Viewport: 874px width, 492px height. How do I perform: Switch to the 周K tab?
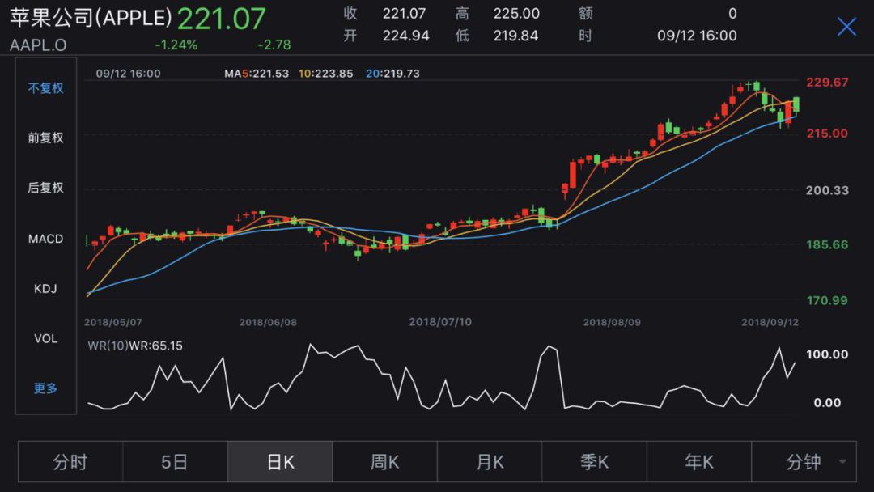(x=384, y=462)
